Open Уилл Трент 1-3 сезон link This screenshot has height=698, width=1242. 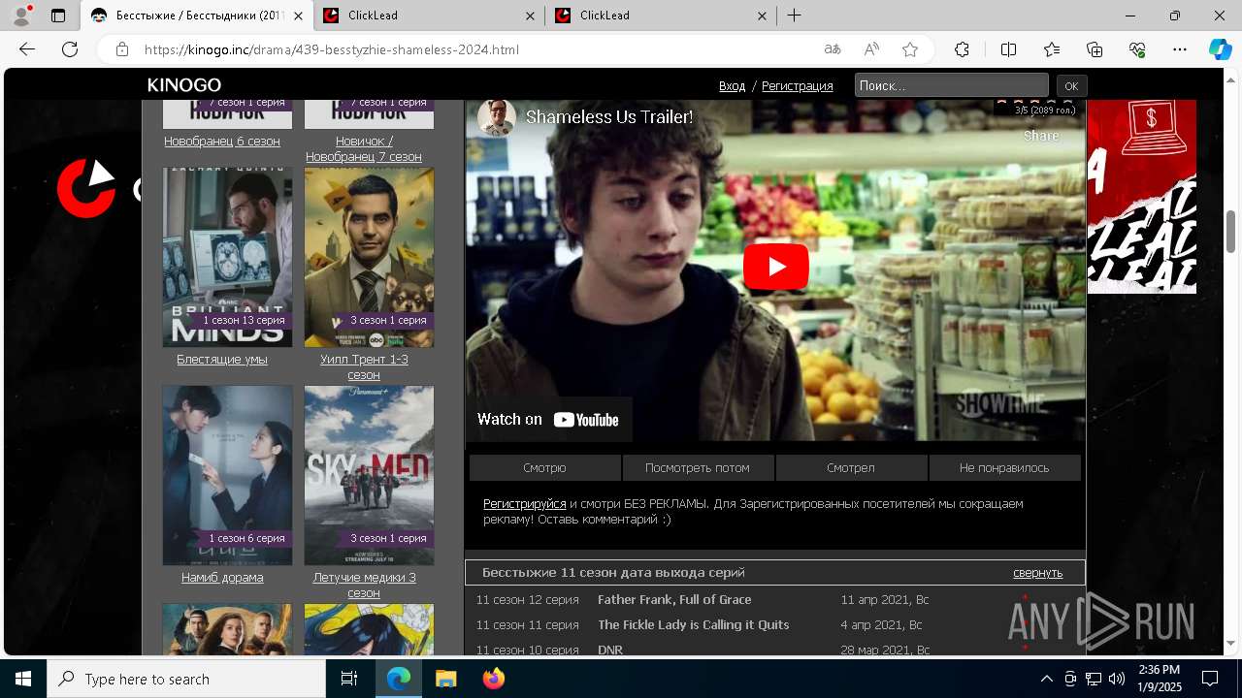coord(364,366)
